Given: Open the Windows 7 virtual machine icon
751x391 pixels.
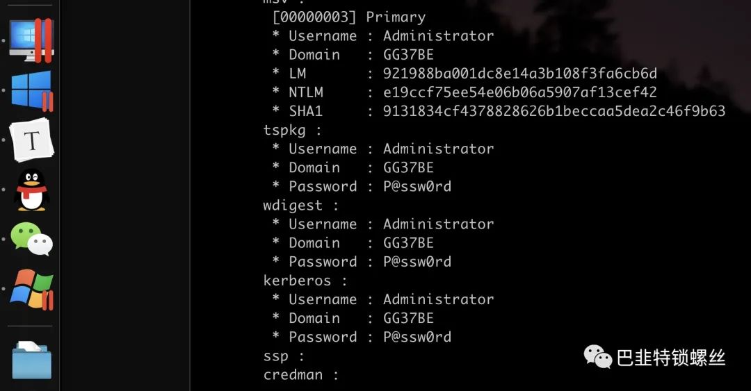Looking at the screenshot, I should click(x=31, y=290).
